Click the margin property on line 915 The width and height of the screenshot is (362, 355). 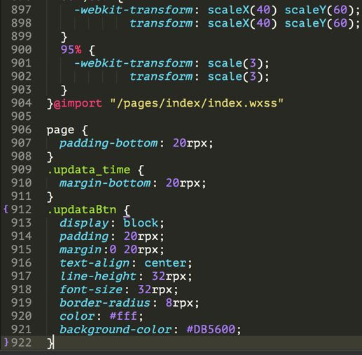(81, 250)
